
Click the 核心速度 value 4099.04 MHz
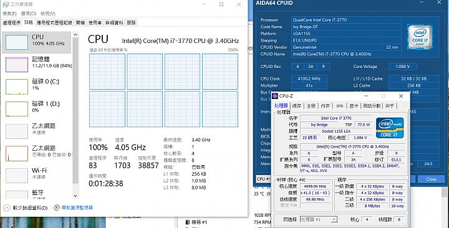point(315,186)
